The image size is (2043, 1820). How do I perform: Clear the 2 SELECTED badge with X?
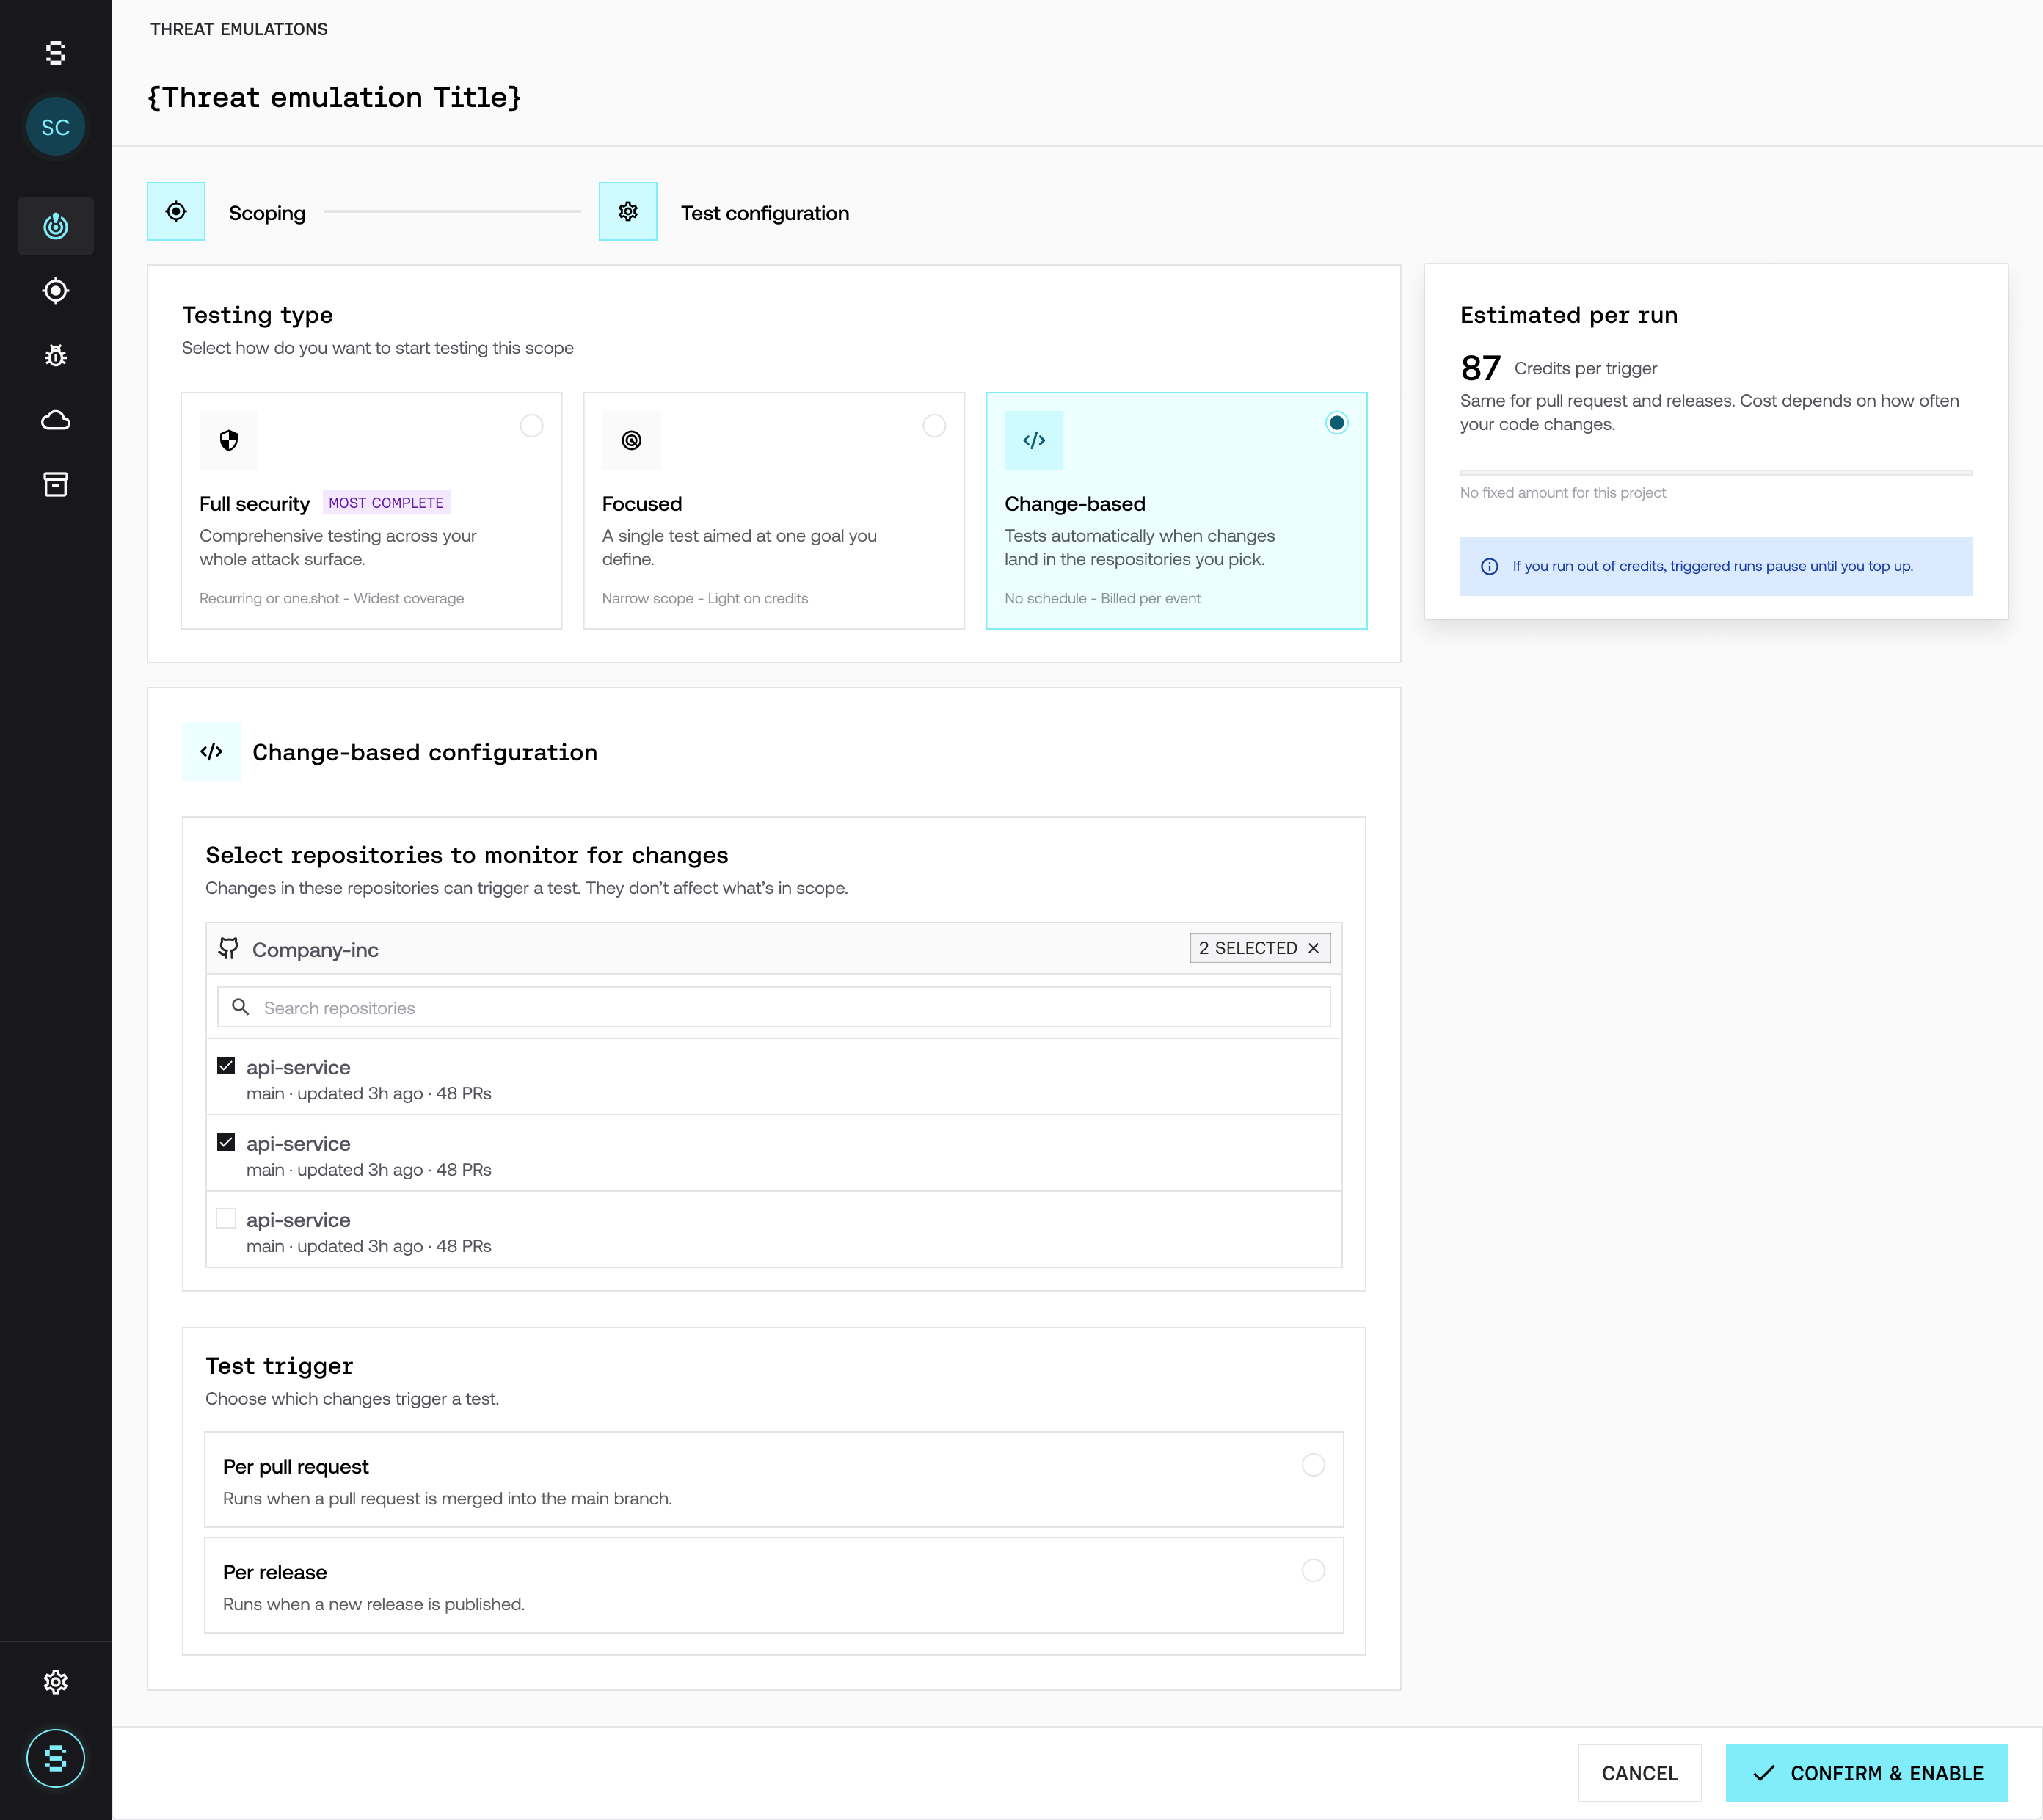(1313, 948)
